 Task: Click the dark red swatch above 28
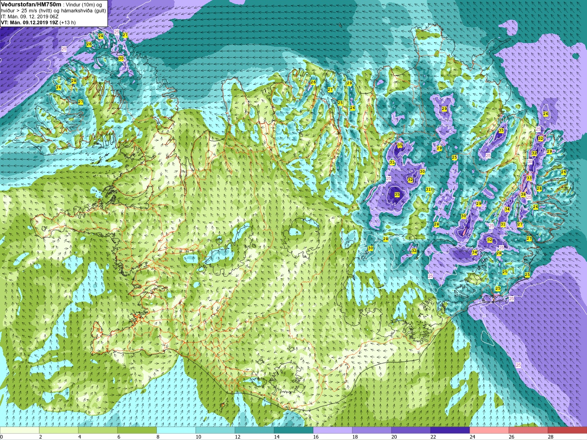567,430
